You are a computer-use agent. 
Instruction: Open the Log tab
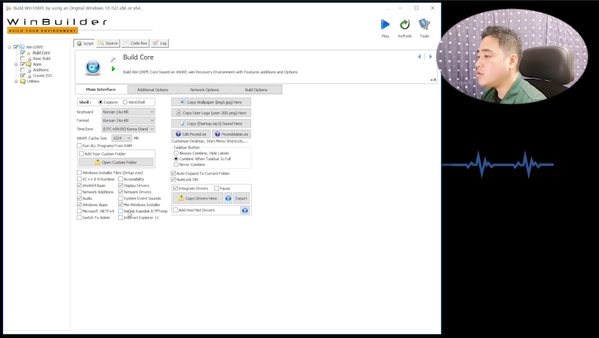(160, 43)
